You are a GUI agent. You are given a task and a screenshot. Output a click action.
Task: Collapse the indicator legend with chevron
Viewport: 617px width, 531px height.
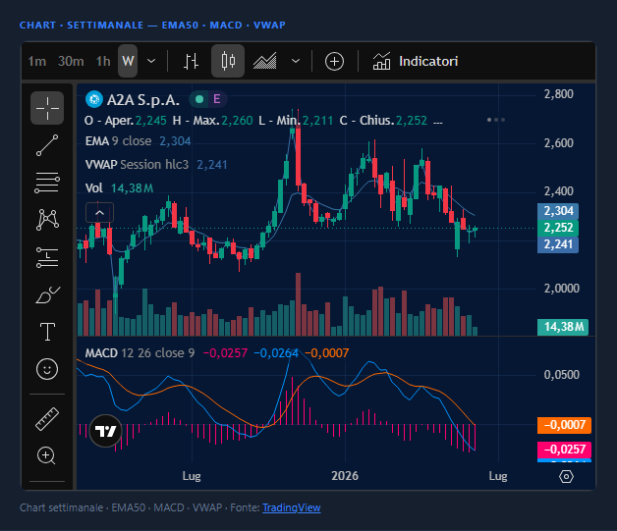(99, 213)
